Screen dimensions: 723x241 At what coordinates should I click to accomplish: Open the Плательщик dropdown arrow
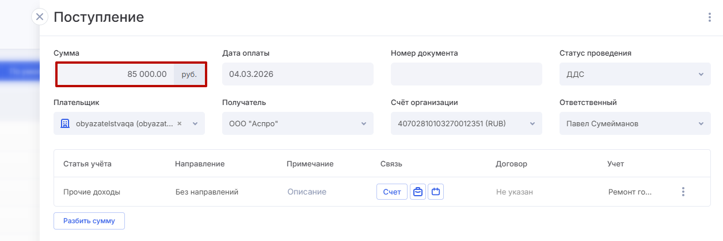pyautogui.click(x=195, y=123)
